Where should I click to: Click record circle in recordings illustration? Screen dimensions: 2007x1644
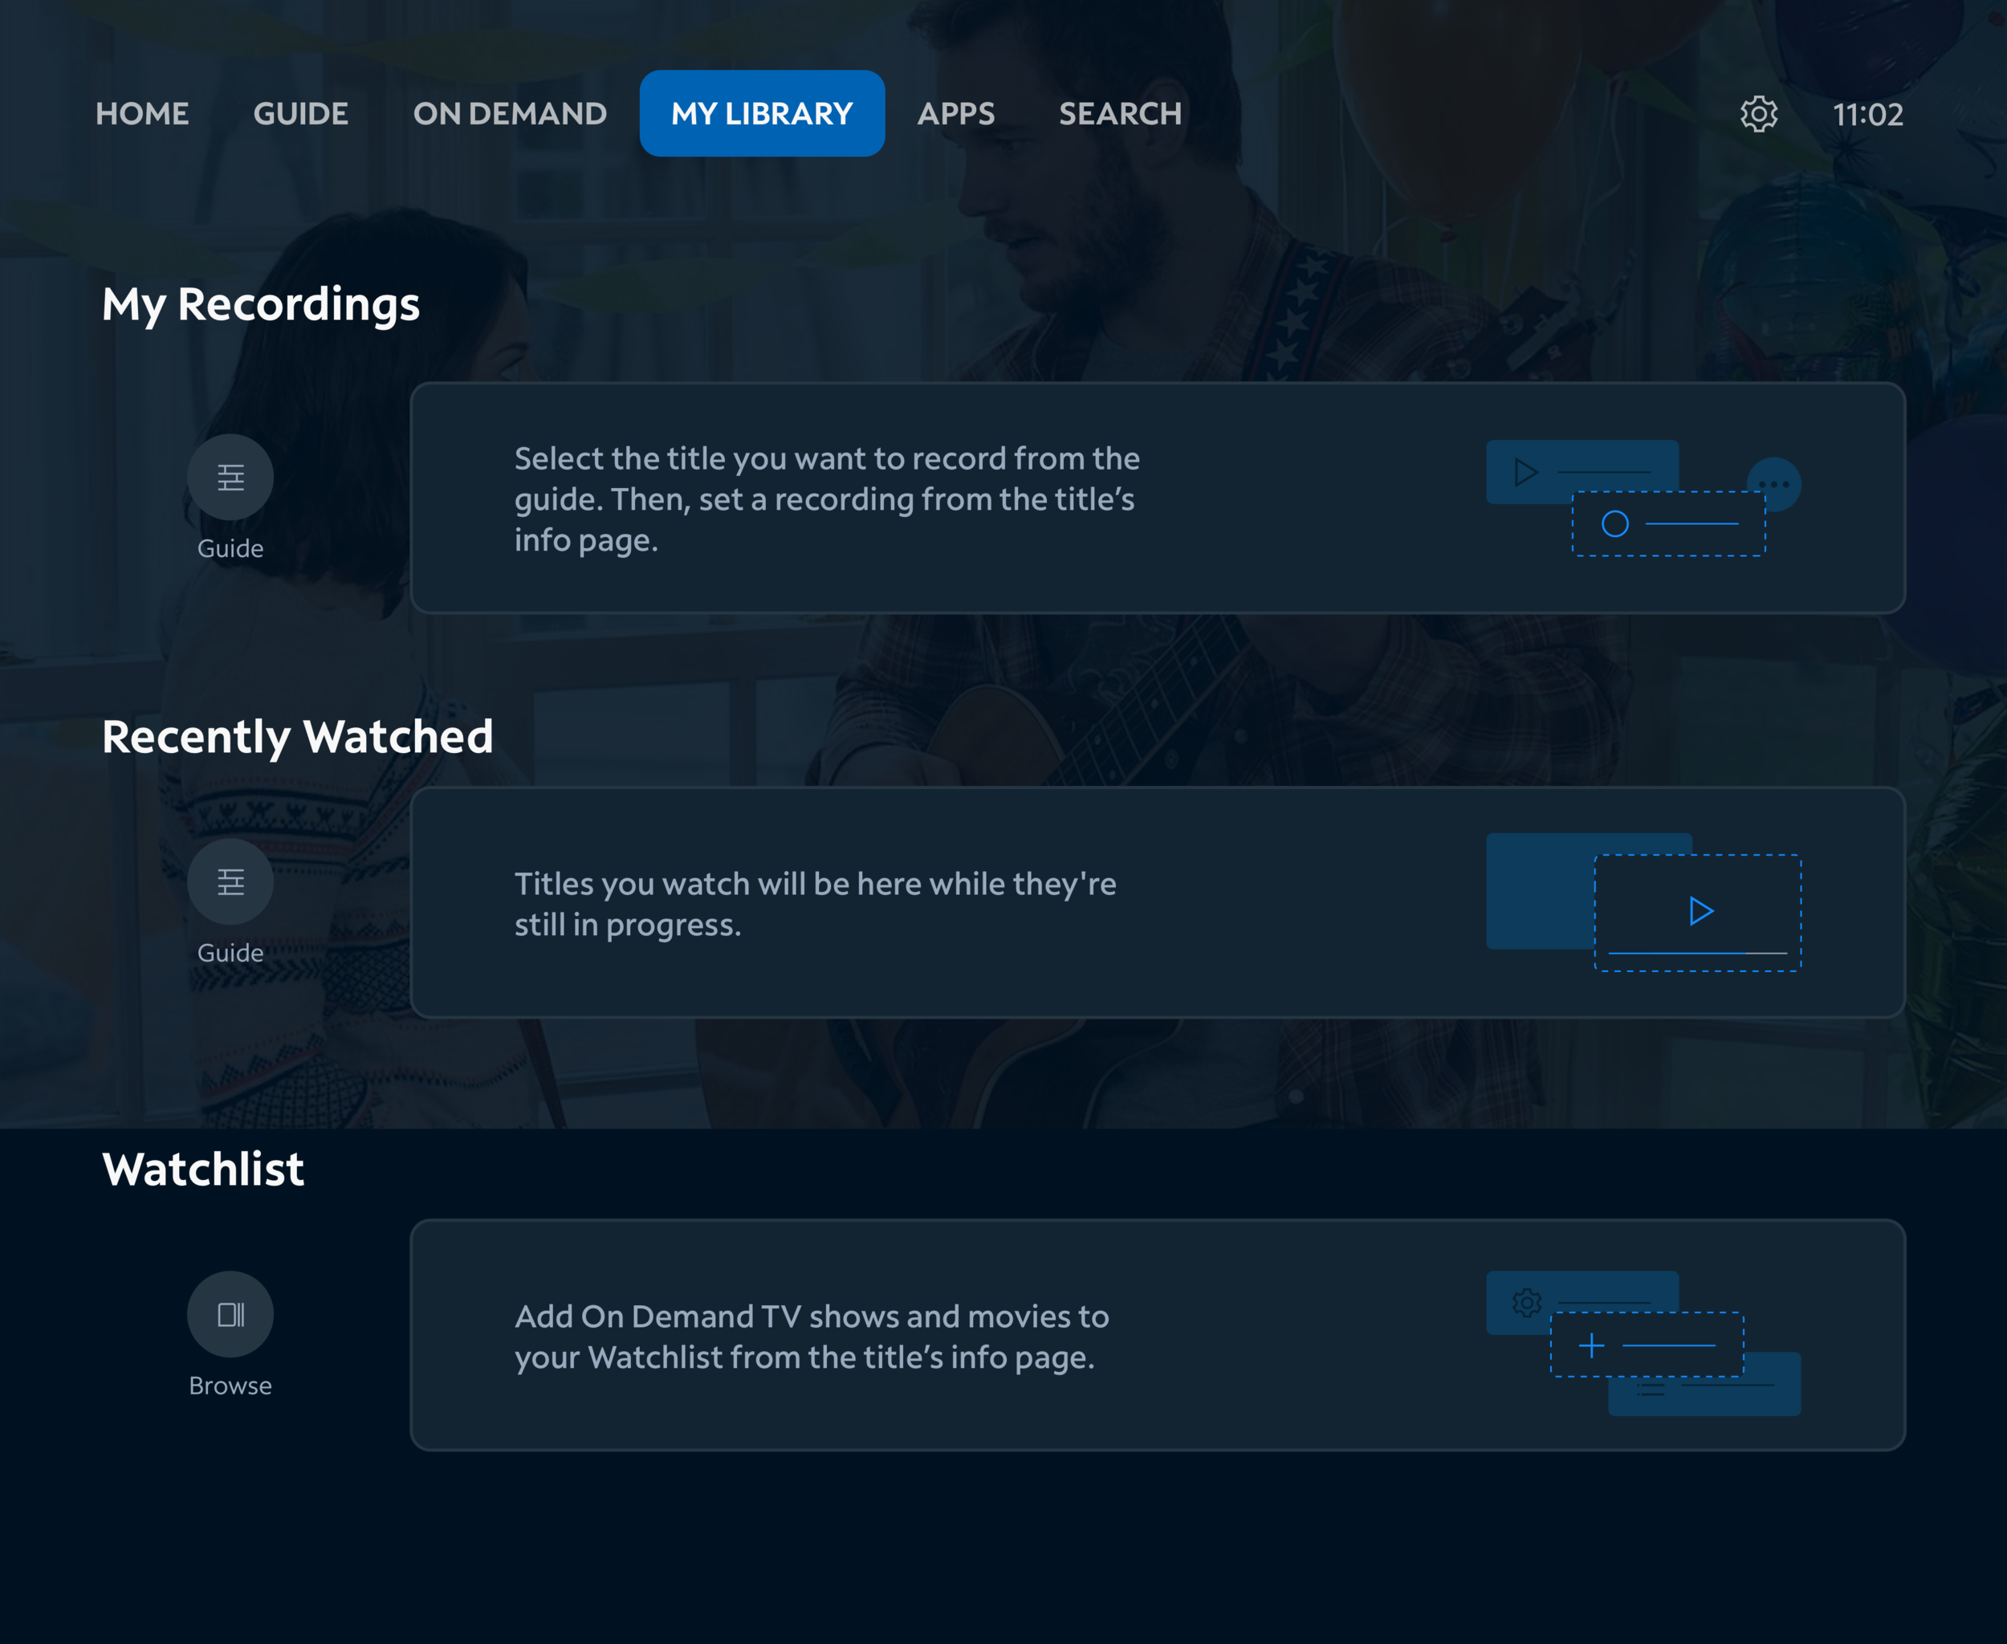tap(1615, 523)
